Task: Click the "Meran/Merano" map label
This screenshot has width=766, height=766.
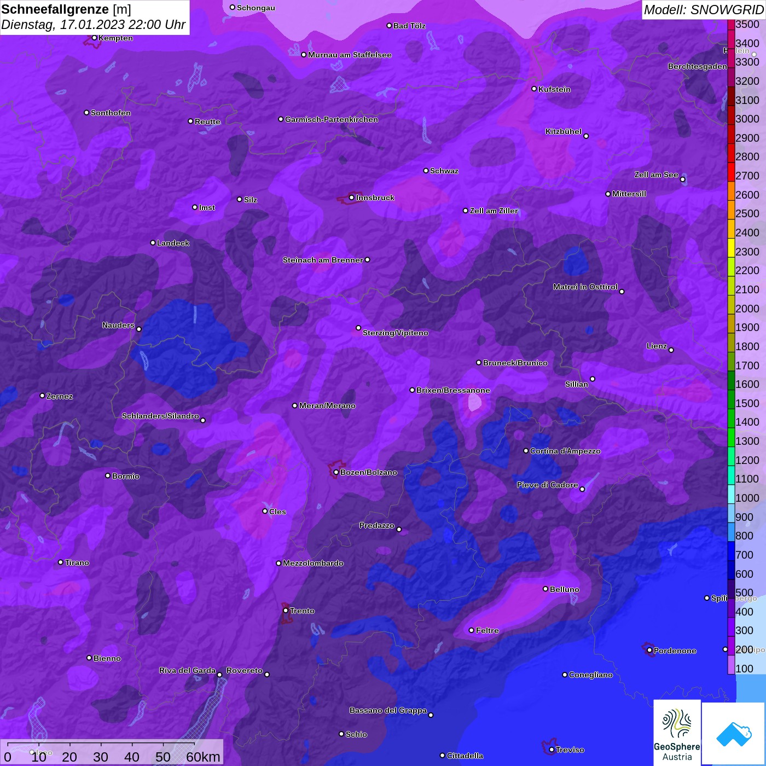Action: tap(327, 405)
